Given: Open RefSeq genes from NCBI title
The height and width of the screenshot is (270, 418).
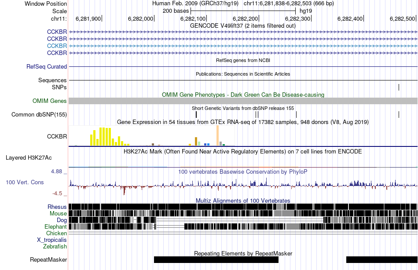Looking at the screenshot, I should coord(243,61).
